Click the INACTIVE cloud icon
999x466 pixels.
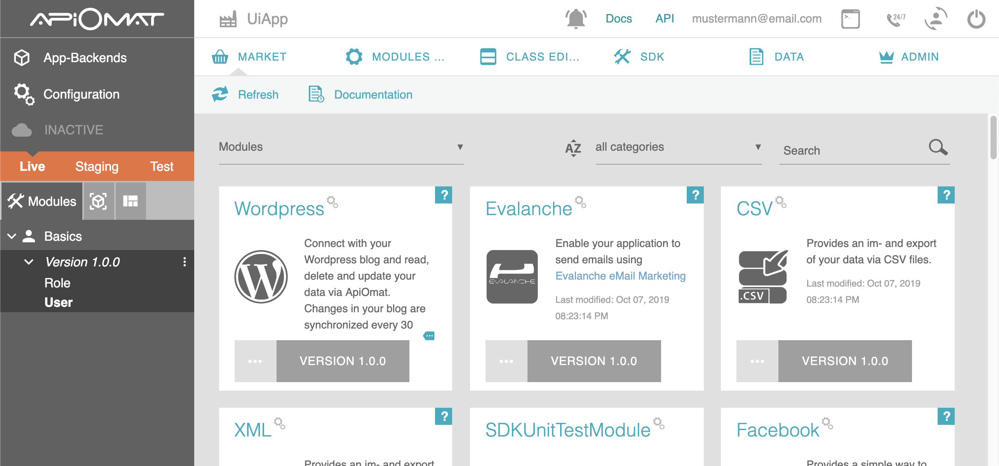pyautogui.click(x=22, y=130)
